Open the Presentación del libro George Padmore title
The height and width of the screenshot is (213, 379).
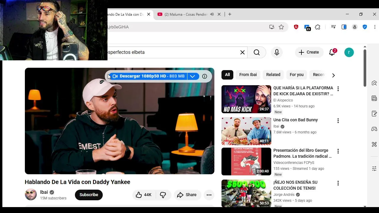[x=302, y=153]
